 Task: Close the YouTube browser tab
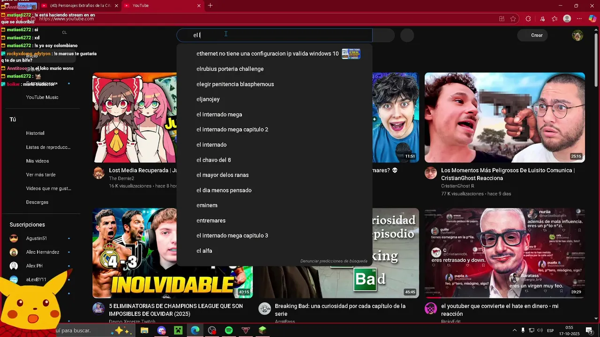pyautogui.click(x=199, y=6)
